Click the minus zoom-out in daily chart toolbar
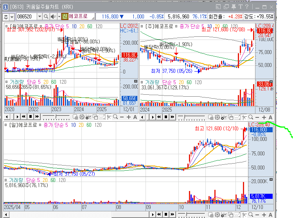The image size is (293, 218). [x=257, y=214]
